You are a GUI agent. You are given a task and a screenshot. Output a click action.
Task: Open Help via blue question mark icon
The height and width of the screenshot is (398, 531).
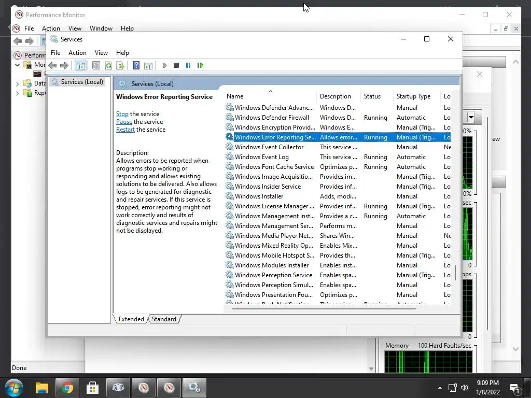136,65
